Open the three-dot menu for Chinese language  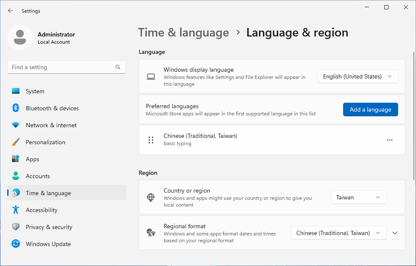(x=389, y=140)
